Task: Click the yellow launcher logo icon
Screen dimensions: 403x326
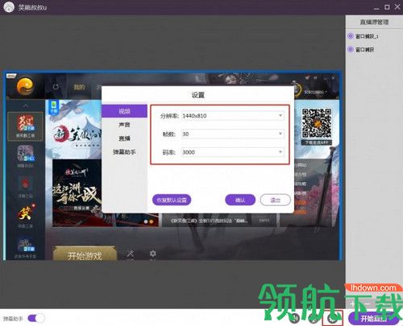Action: [25, 86]
